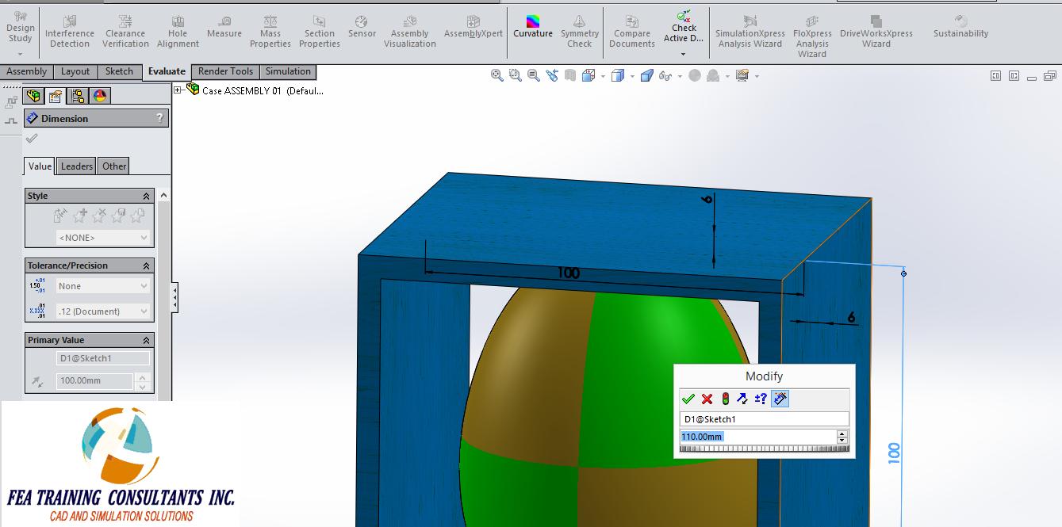
Task: Open ConfigurationManager tab icon
Action: (78, 96)
